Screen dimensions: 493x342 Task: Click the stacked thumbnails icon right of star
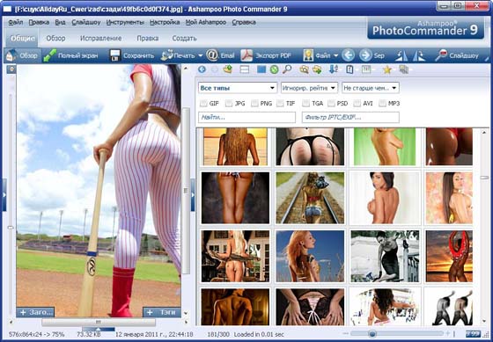[x=403, y=69]
